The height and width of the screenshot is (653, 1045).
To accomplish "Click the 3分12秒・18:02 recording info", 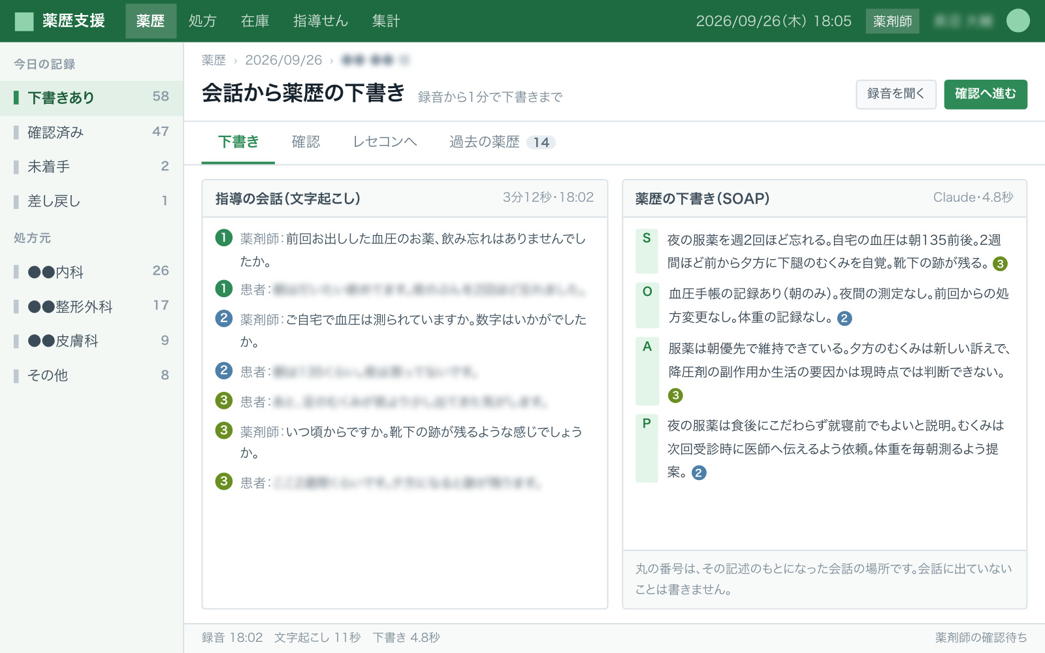I will tap(548, 198).
